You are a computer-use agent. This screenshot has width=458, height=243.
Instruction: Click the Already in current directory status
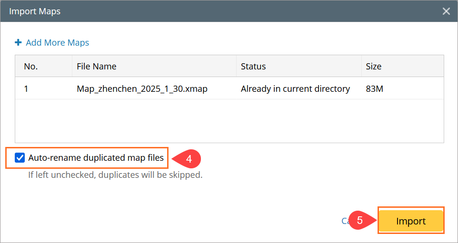point(295,89)
